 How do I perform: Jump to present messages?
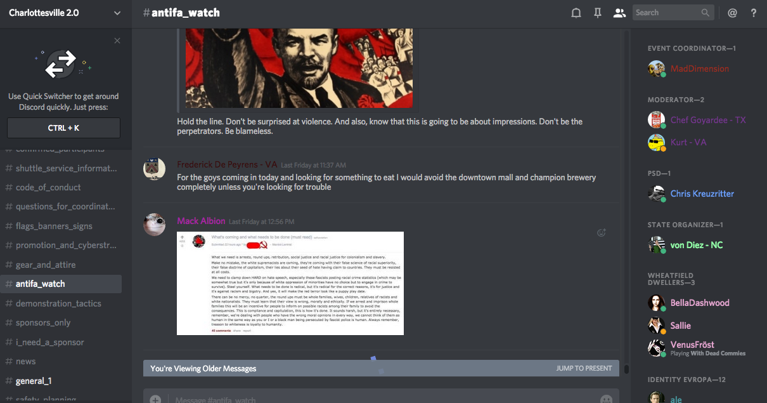coord(584,368)
